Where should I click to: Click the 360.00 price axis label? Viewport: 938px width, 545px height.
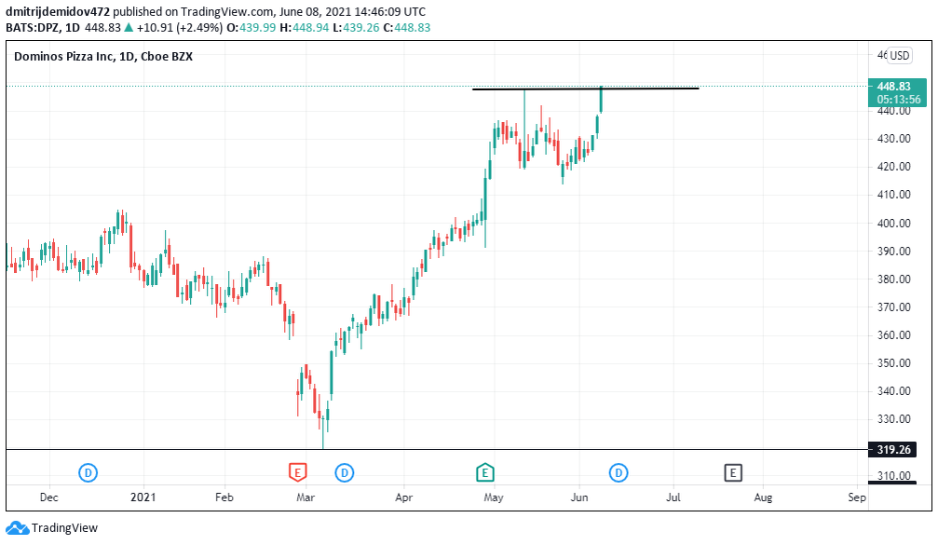click(x=893, y=335)
